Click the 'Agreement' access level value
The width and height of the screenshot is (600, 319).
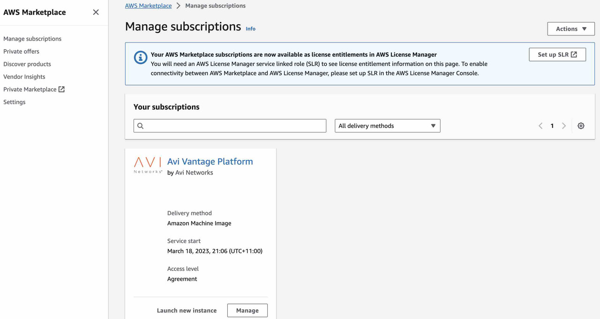coord(182,279)
